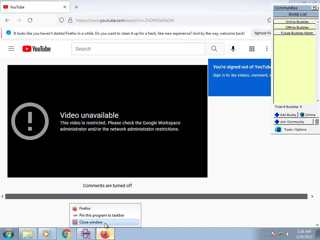Click the Firefox back arrow button
Viewport: 320px width, 240px height.
[x=7, y=20]
